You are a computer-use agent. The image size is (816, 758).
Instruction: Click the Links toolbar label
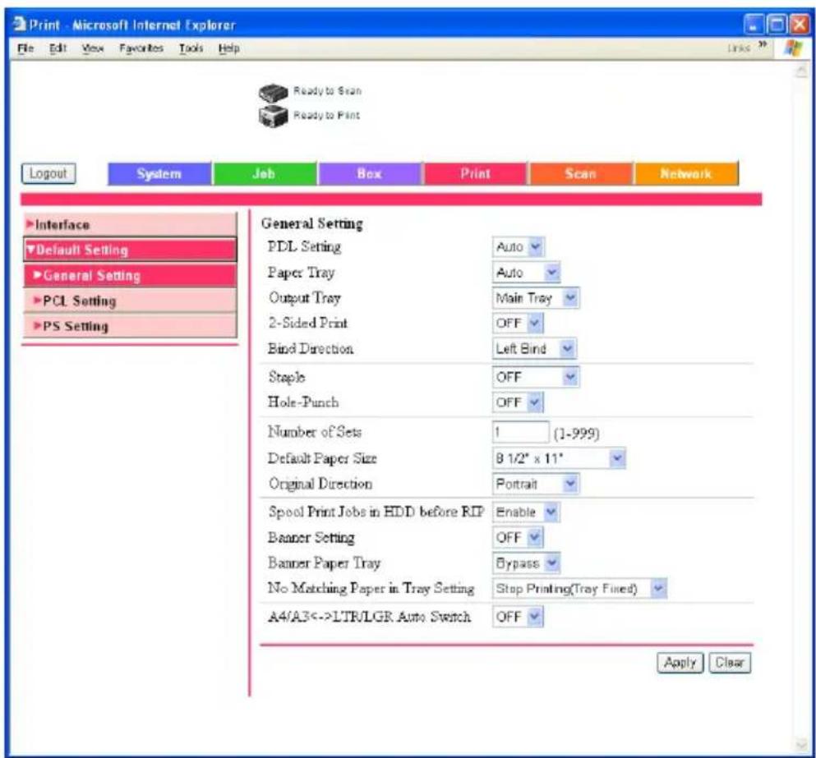[x=739, y=48]
